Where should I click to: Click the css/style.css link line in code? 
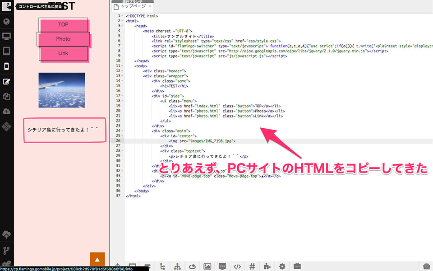(216, 41)
